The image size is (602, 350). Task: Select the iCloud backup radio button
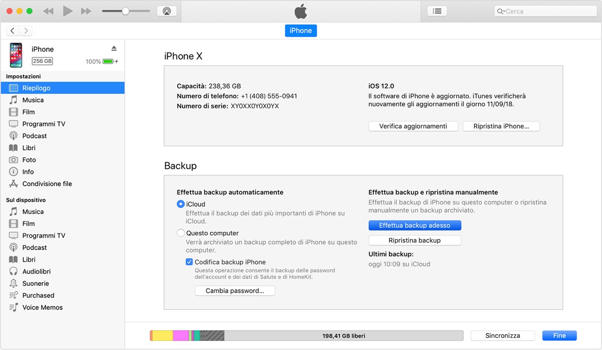181,204
